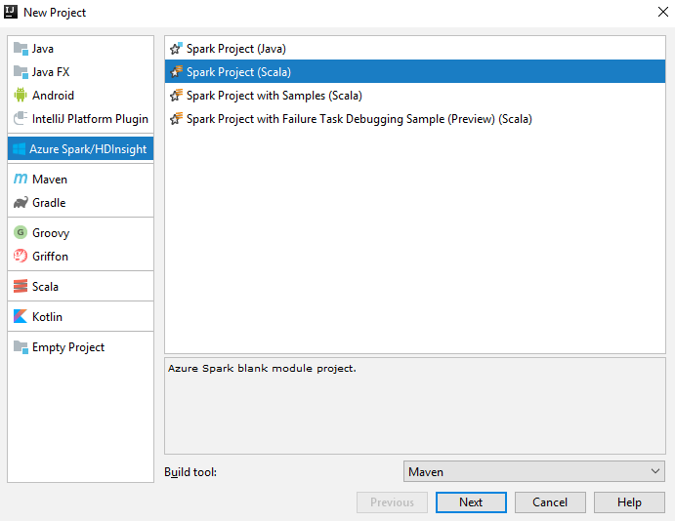The image size is (675, 521).
Task: Click the Spark Project (Java) star icon
Action: pyautogui.click(x=177, y=49)
